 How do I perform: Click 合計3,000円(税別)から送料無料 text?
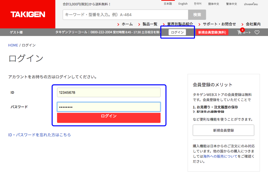(x=86, y=4)
